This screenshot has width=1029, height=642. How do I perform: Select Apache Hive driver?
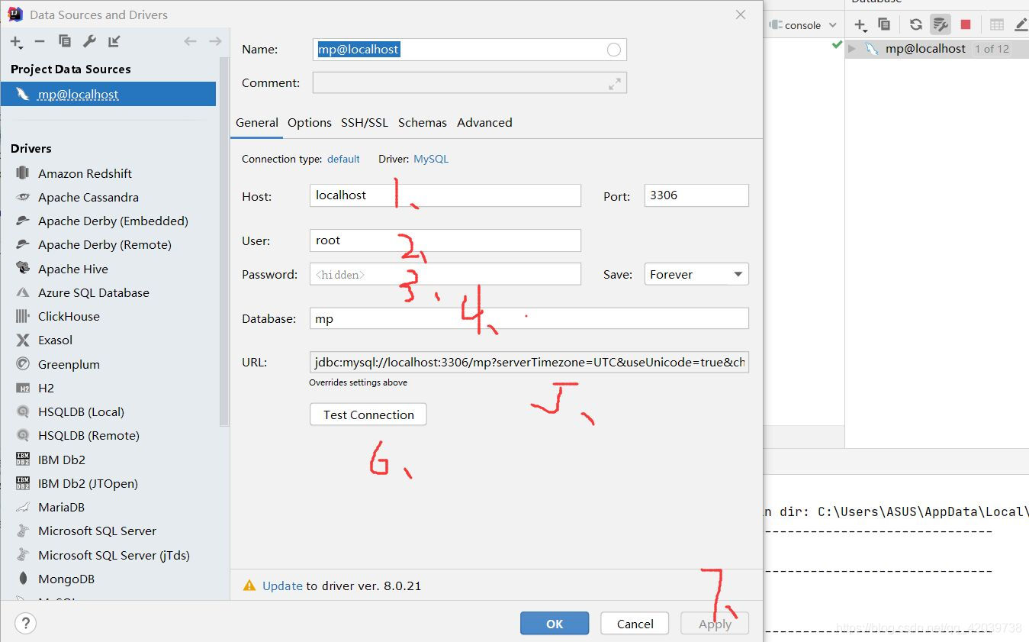[73, 269]
